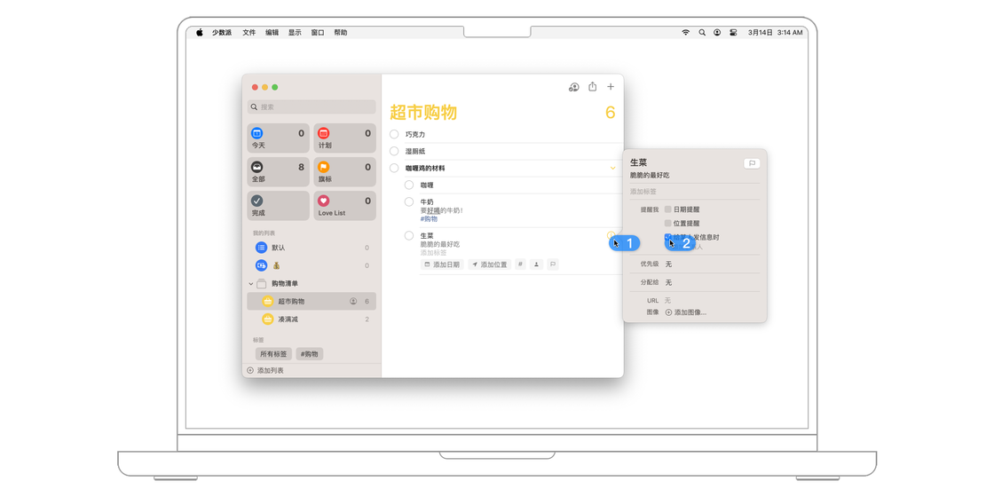The height and width of the screenshot is (497, 994).
Task: Collapse the 购物清单 group chevron
Action: tap(250, 283)
